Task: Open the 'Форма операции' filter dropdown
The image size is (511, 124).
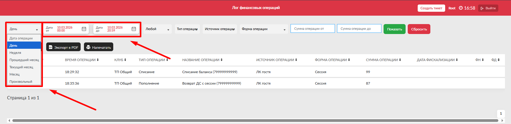Action: [263, 29]
